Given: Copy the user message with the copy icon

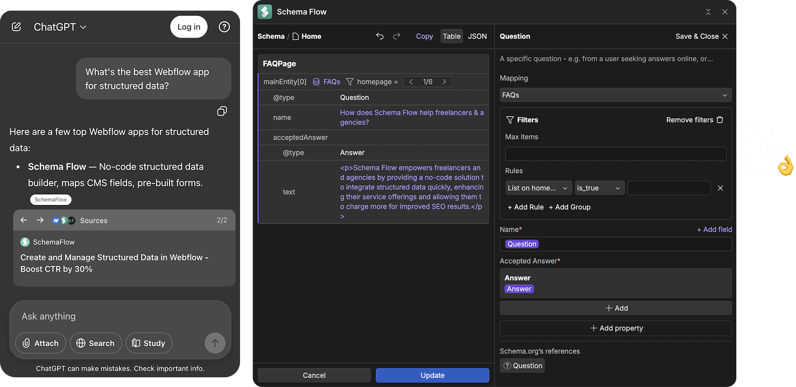Looking at the screenshot, I should click(222, 111).
